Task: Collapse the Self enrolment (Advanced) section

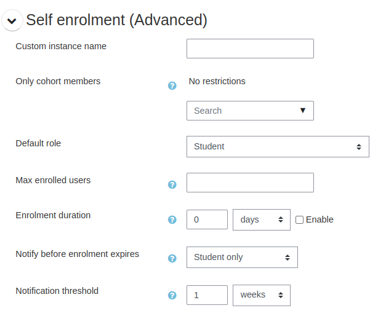Action: 12,21
